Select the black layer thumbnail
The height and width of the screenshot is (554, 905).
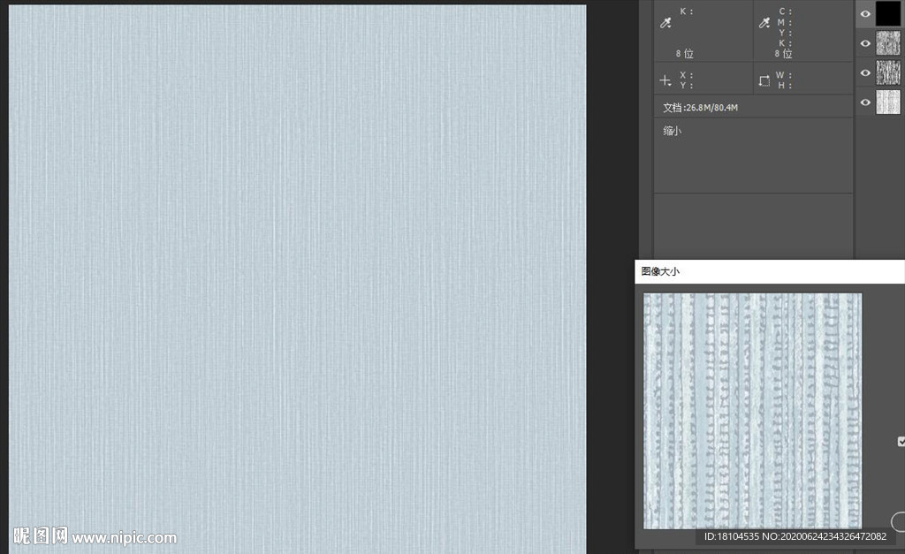[887, 13]
